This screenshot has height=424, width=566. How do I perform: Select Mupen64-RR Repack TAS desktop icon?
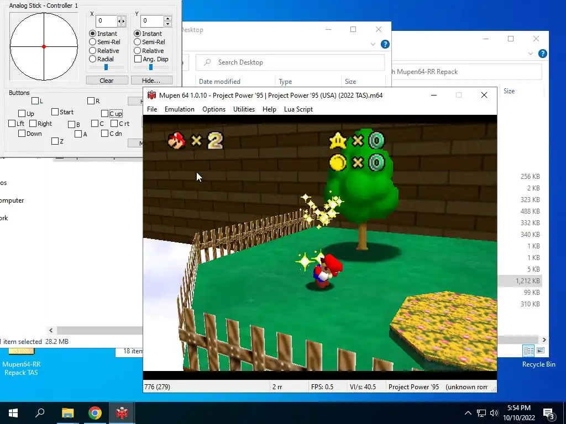(x=22, y=363)
